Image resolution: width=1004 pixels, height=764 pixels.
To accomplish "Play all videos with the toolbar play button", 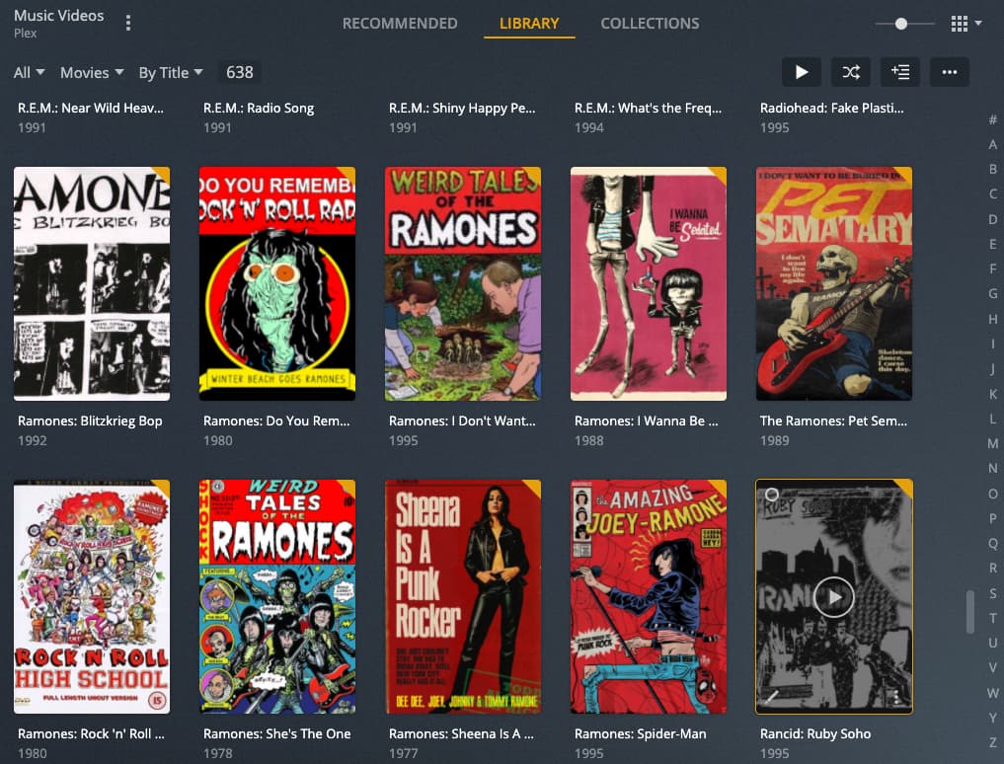I will point(801,72).
